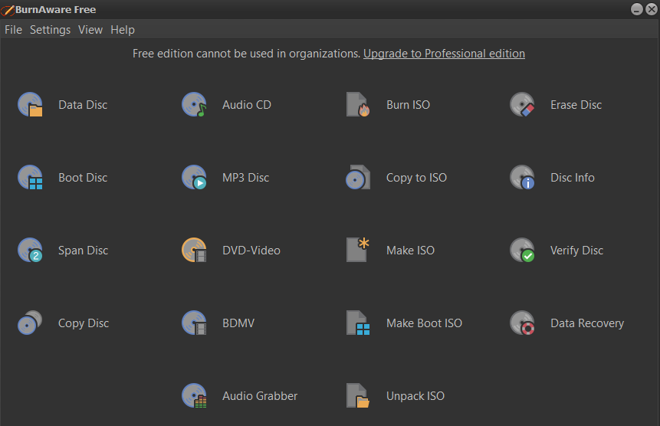Launch the Span Disc icon
The image size is (660, 426).
point(30,250)
